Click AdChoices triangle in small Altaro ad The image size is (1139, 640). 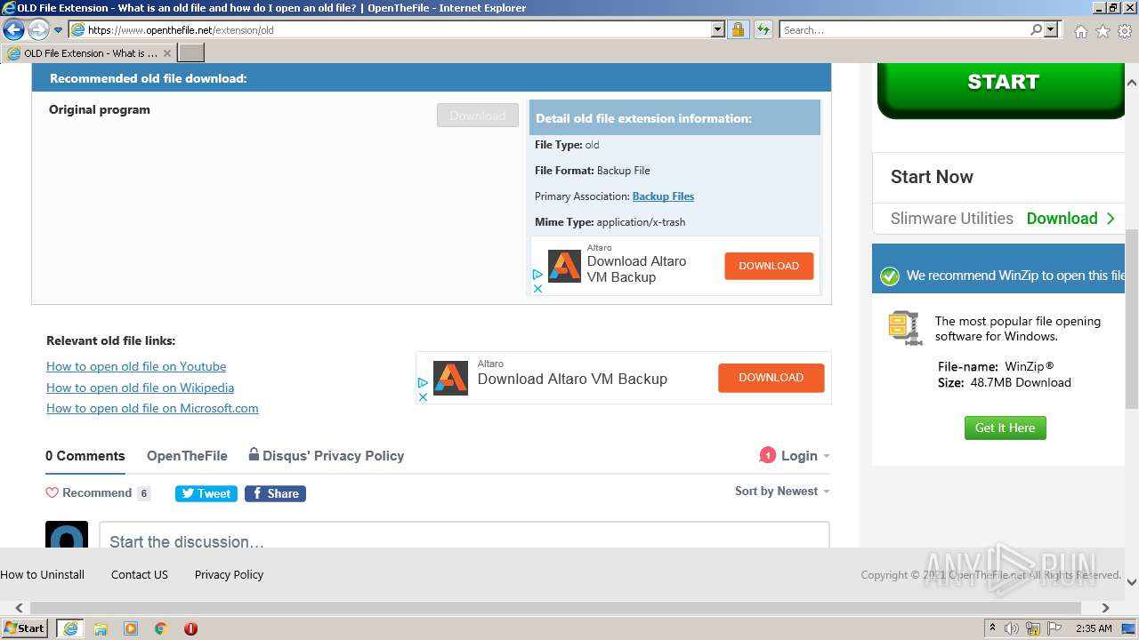point(537,275)
